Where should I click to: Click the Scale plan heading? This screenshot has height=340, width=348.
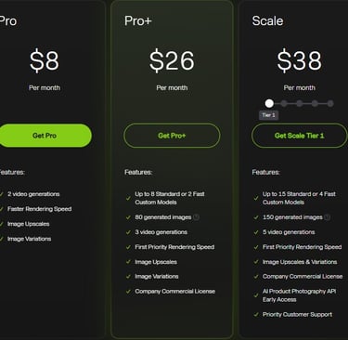(267, 21)
